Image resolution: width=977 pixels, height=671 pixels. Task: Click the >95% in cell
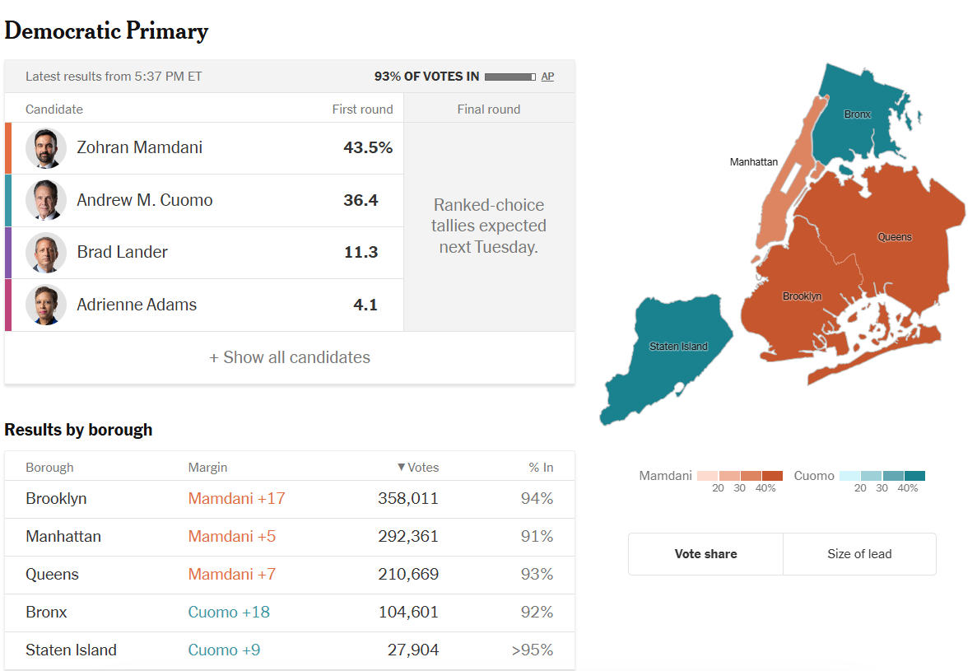pyautogui.click(x=532, y=650)
